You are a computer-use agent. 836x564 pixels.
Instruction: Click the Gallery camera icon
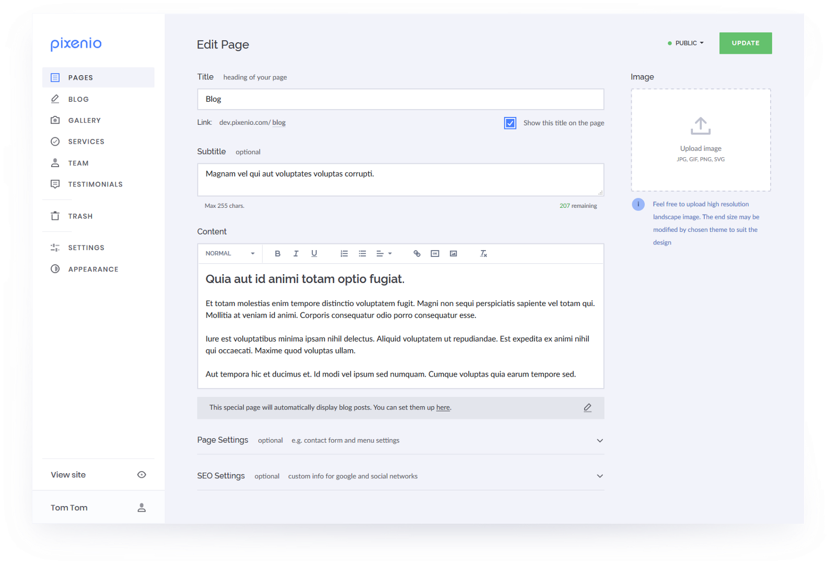click(55, 120)
